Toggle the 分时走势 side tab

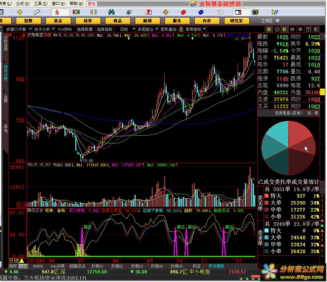coord(6,43)
